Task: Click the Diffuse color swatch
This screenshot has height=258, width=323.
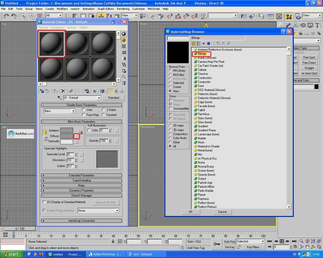Action: [67, 136]
